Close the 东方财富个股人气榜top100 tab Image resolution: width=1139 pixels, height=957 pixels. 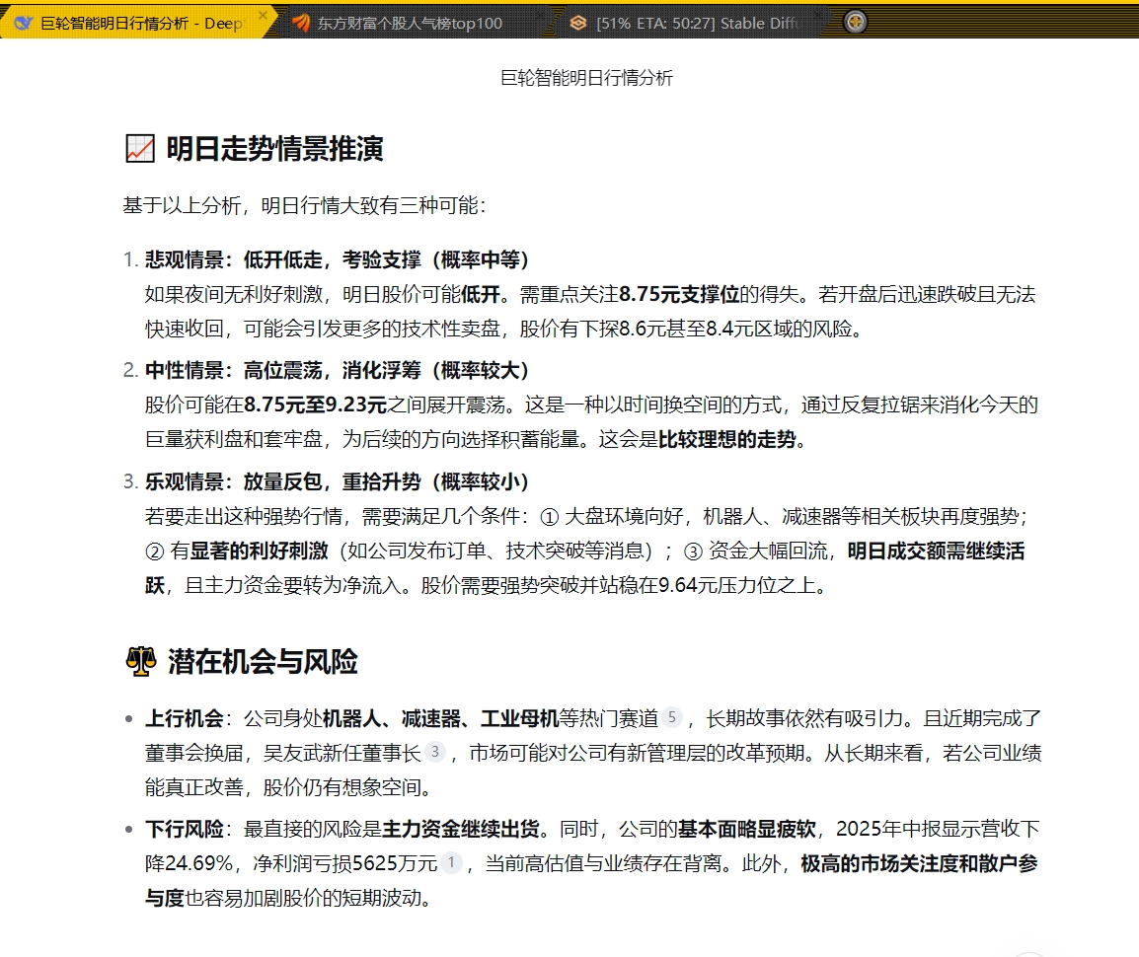click(539, 15)
